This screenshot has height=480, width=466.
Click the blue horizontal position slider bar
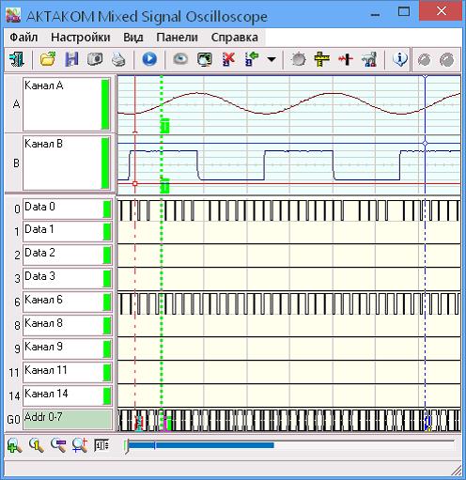201,445
